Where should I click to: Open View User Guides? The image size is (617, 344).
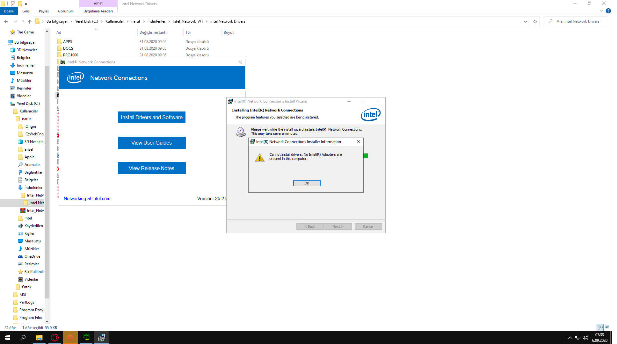(152, 143)
